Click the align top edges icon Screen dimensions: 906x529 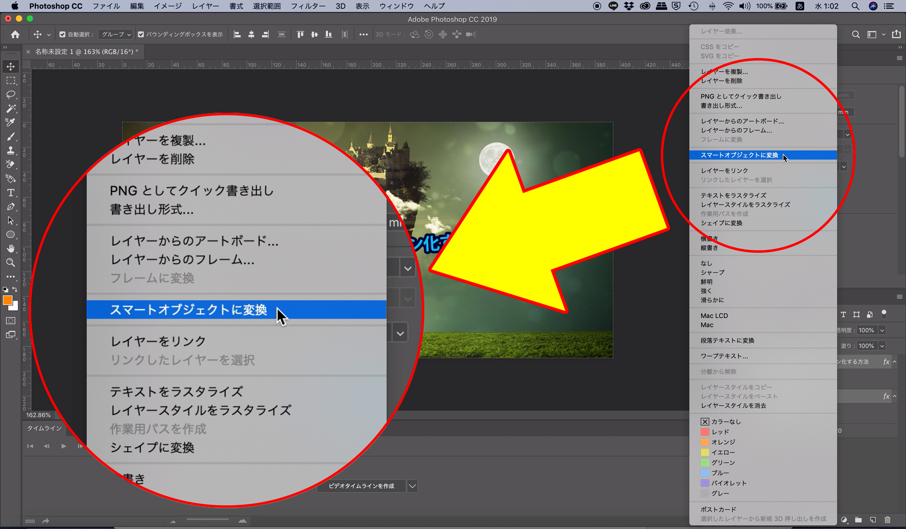click(301, 34)
